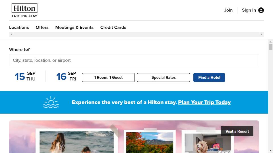Follow the Plan Your Trip Today link
This screenshot has height=153, width=273.
pyautogui.click(x=204, y=102)
